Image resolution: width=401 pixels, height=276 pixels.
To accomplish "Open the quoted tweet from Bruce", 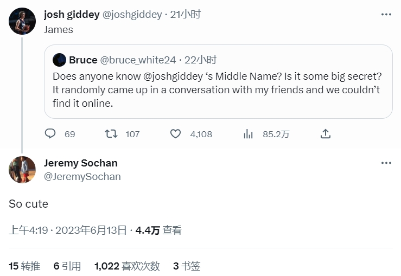I will click(218, 89).
